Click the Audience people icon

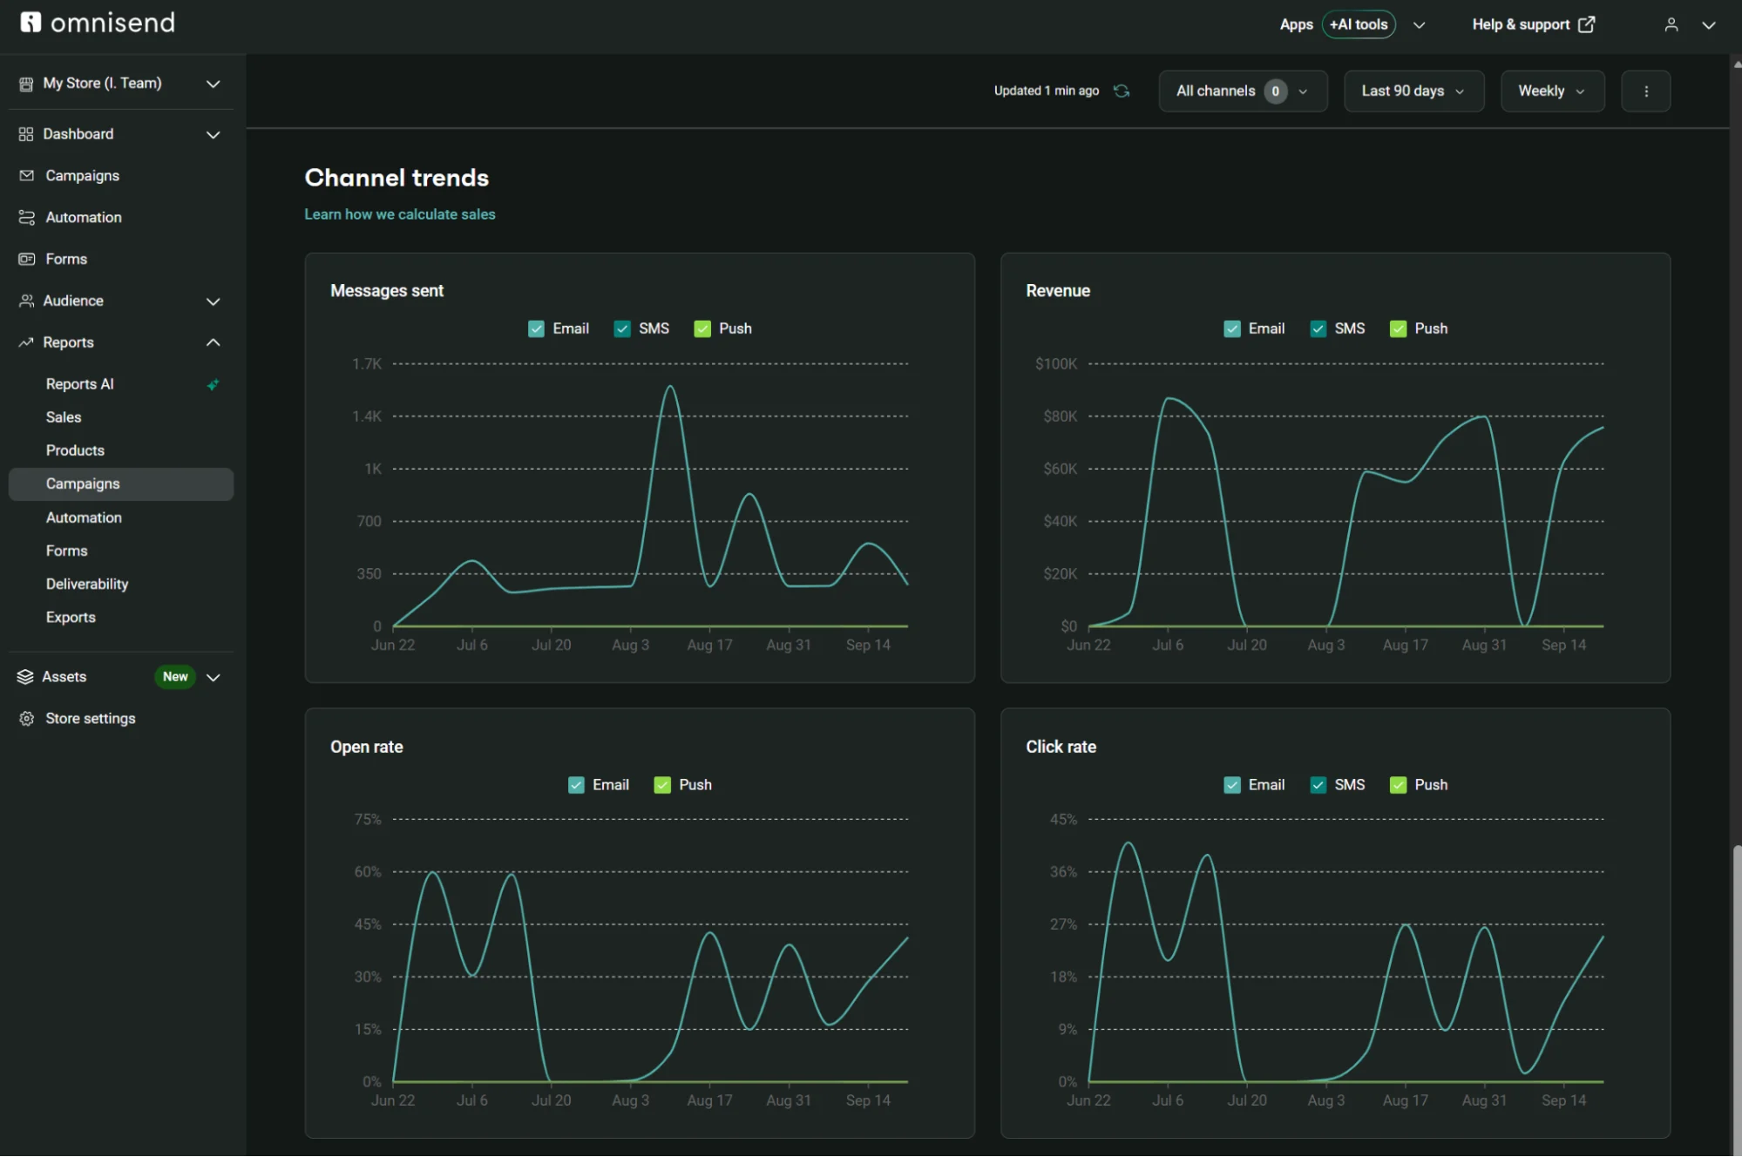click(27, 301)
